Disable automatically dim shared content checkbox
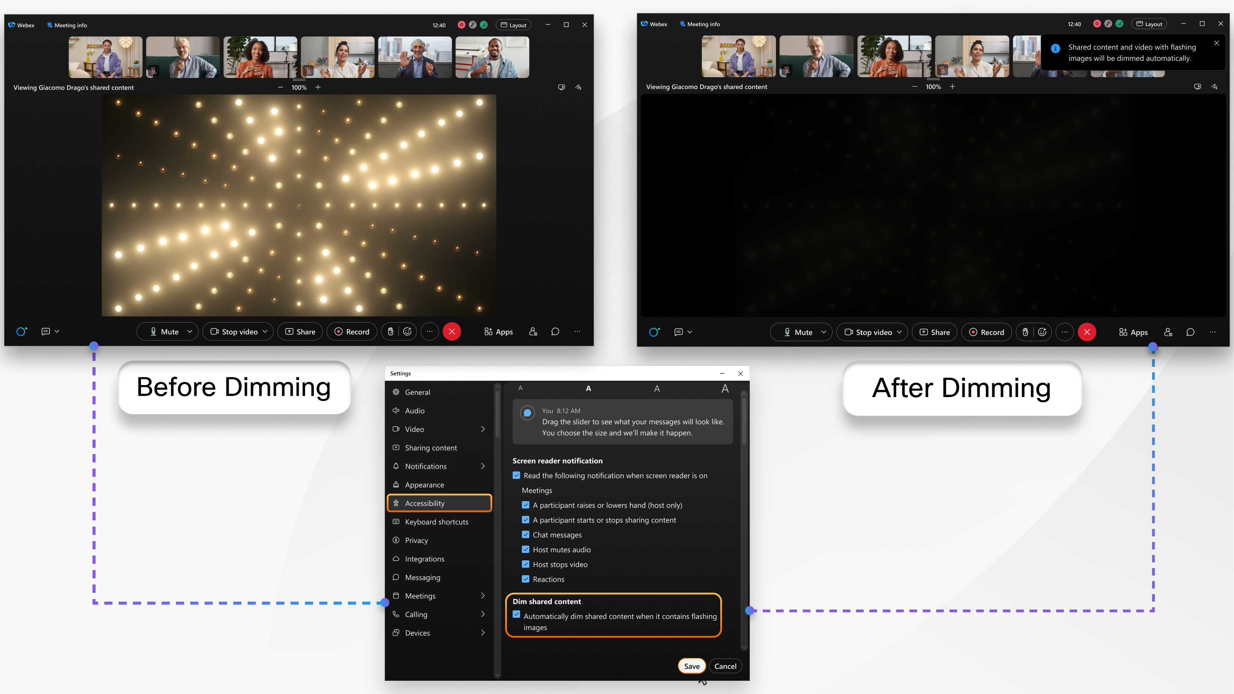The height and width of the screenshot is (694, 1234). click(516, 614)
